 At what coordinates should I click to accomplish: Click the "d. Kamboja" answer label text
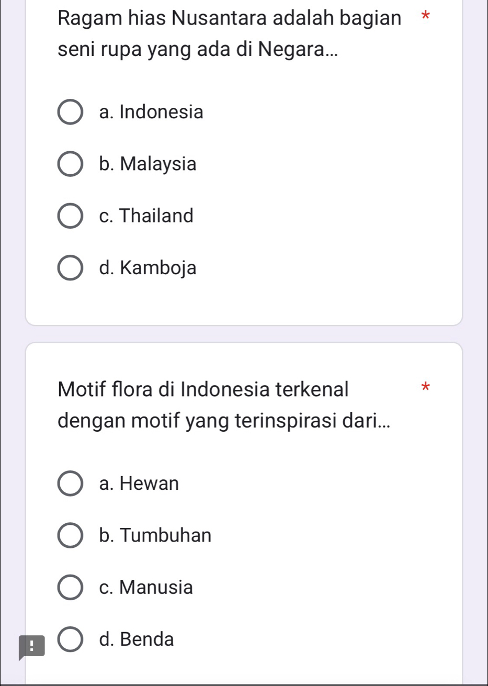coord(147,268)
